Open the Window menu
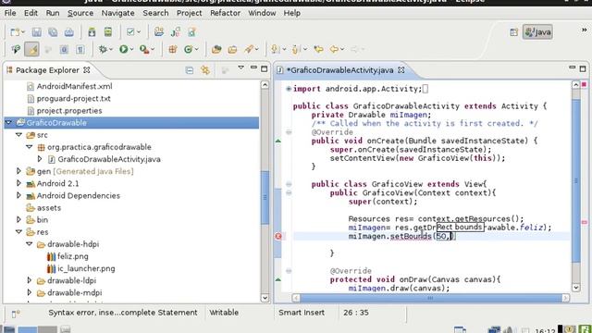 pyautogui.click(x=262, y=13)
